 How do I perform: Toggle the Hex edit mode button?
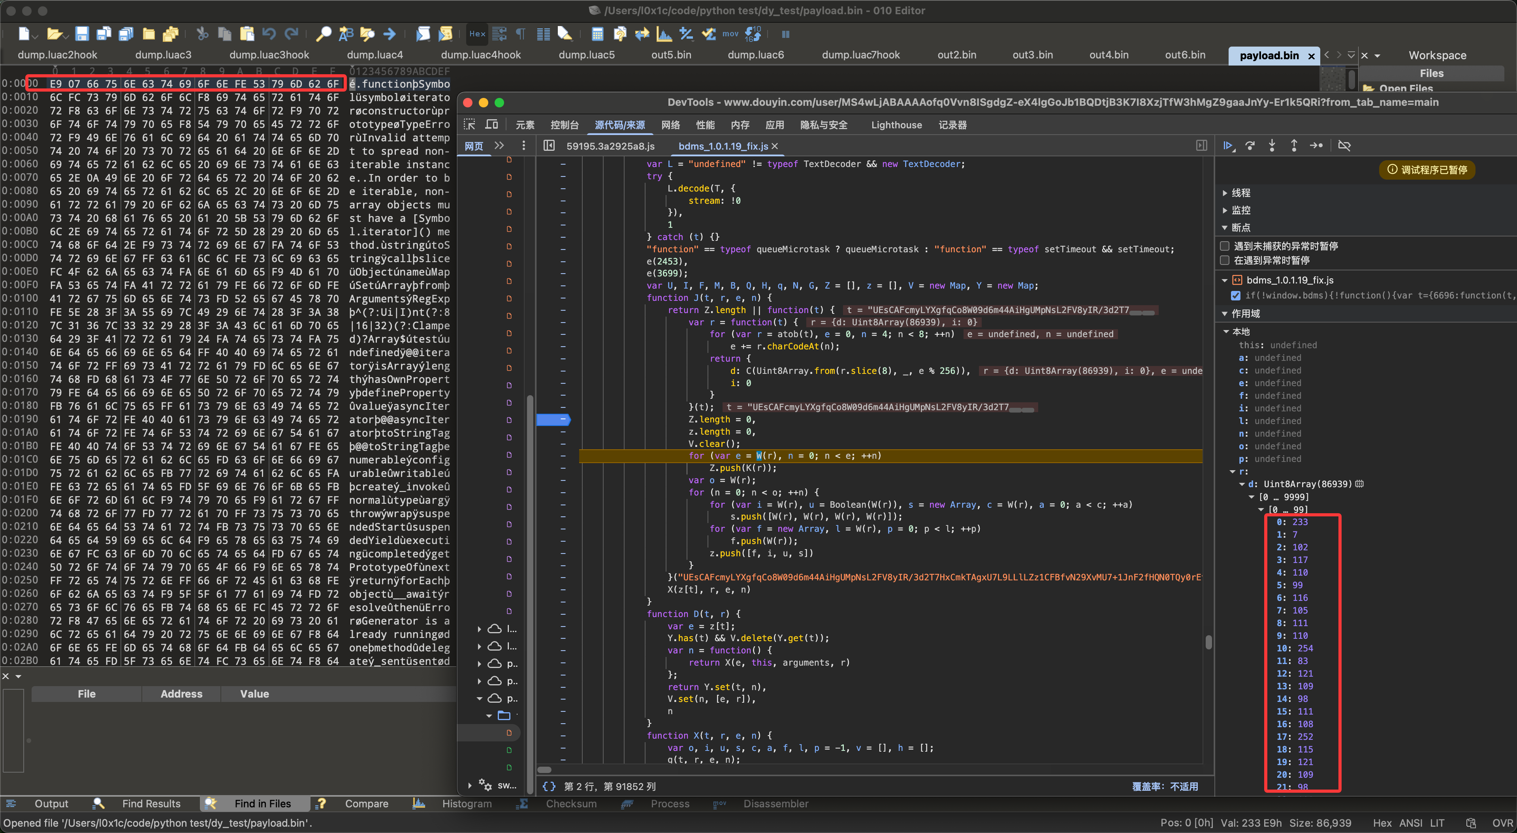tap(477, 34)
